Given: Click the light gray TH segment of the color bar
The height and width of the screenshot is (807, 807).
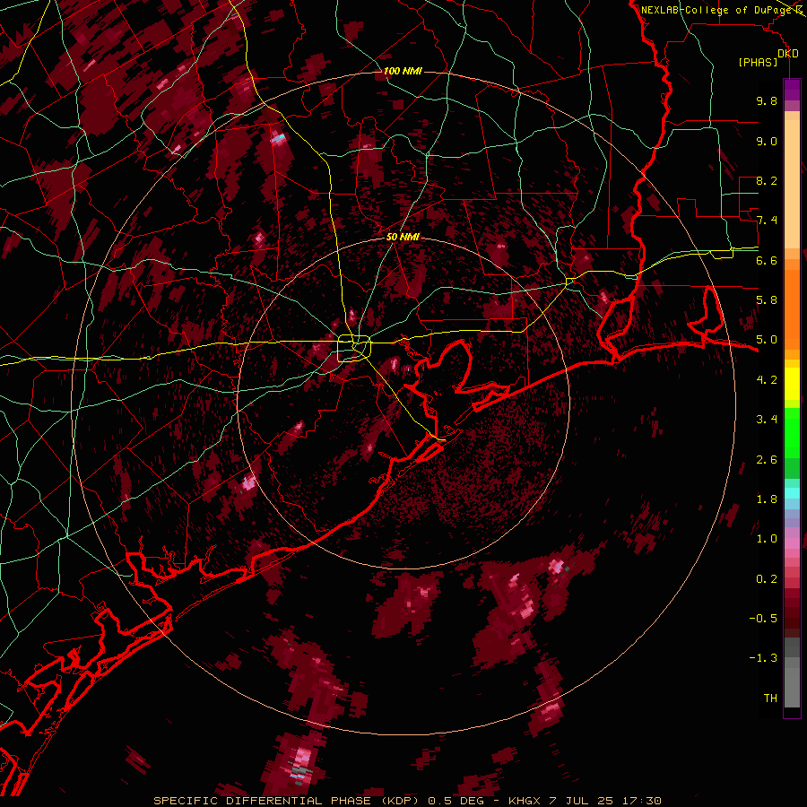Looking at the screenshot, I should [792, 687].
